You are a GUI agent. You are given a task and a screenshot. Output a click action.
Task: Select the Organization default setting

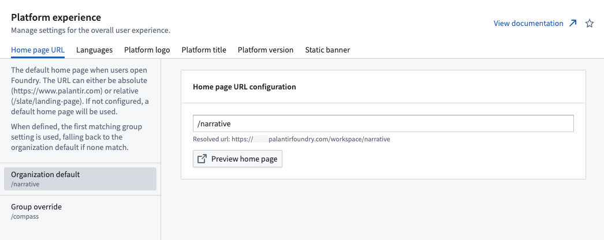[x=80, y=179]
